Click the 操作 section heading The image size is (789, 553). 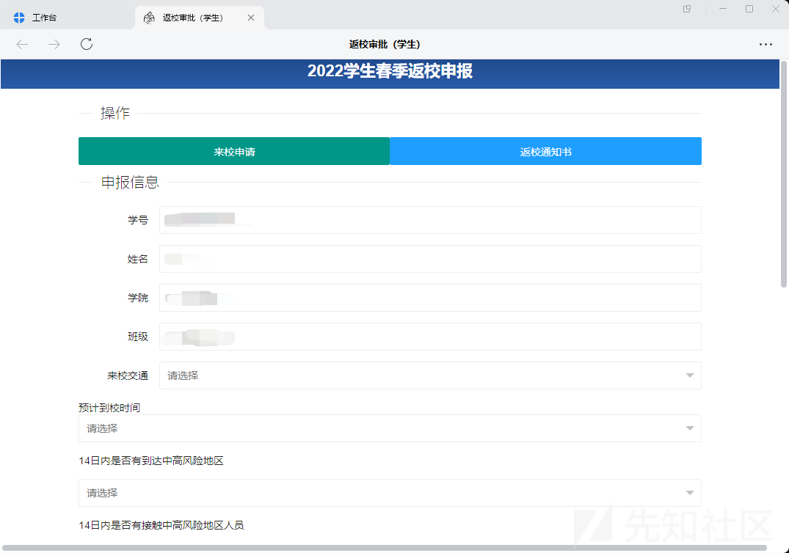[115, 113]
